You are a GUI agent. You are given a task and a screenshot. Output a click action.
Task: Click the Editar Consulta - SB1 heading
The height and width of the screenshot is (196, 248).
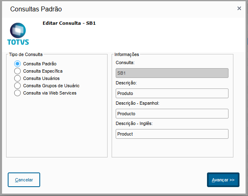[x=69, y=23]
